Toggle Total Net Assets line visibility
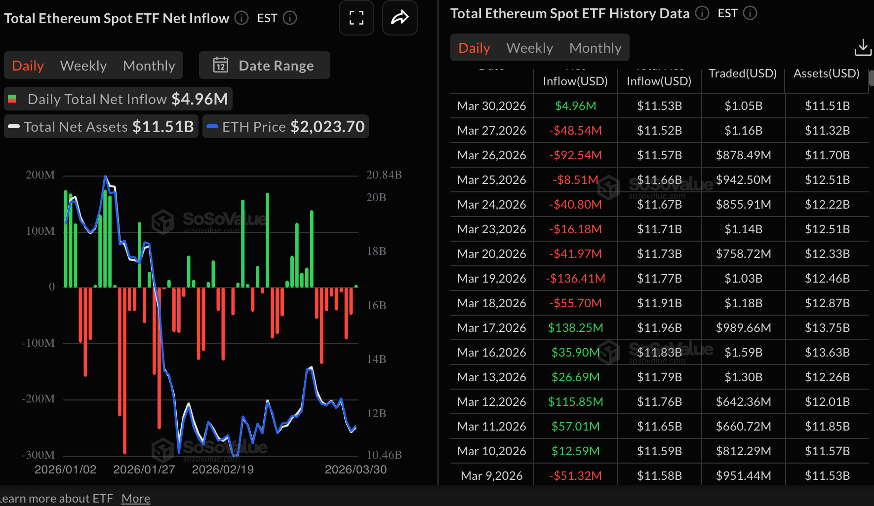Image resolution: width=874 pixels, height=506 pixels. pyautogui.click(x=101, y=127)
